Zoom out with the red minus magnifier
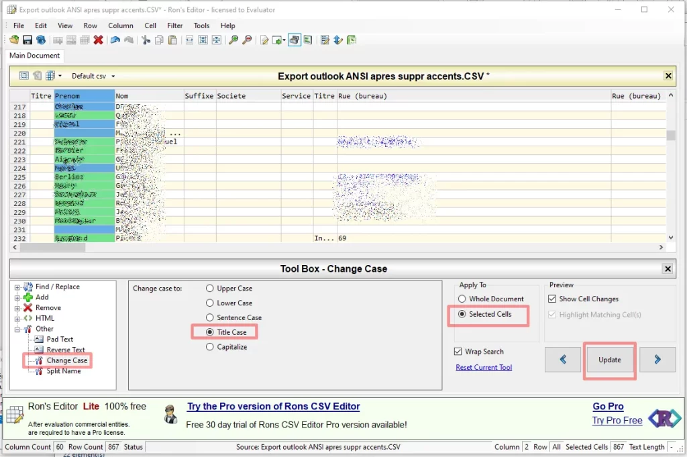Viewport: 687px width, 457px height. [247, 40]
